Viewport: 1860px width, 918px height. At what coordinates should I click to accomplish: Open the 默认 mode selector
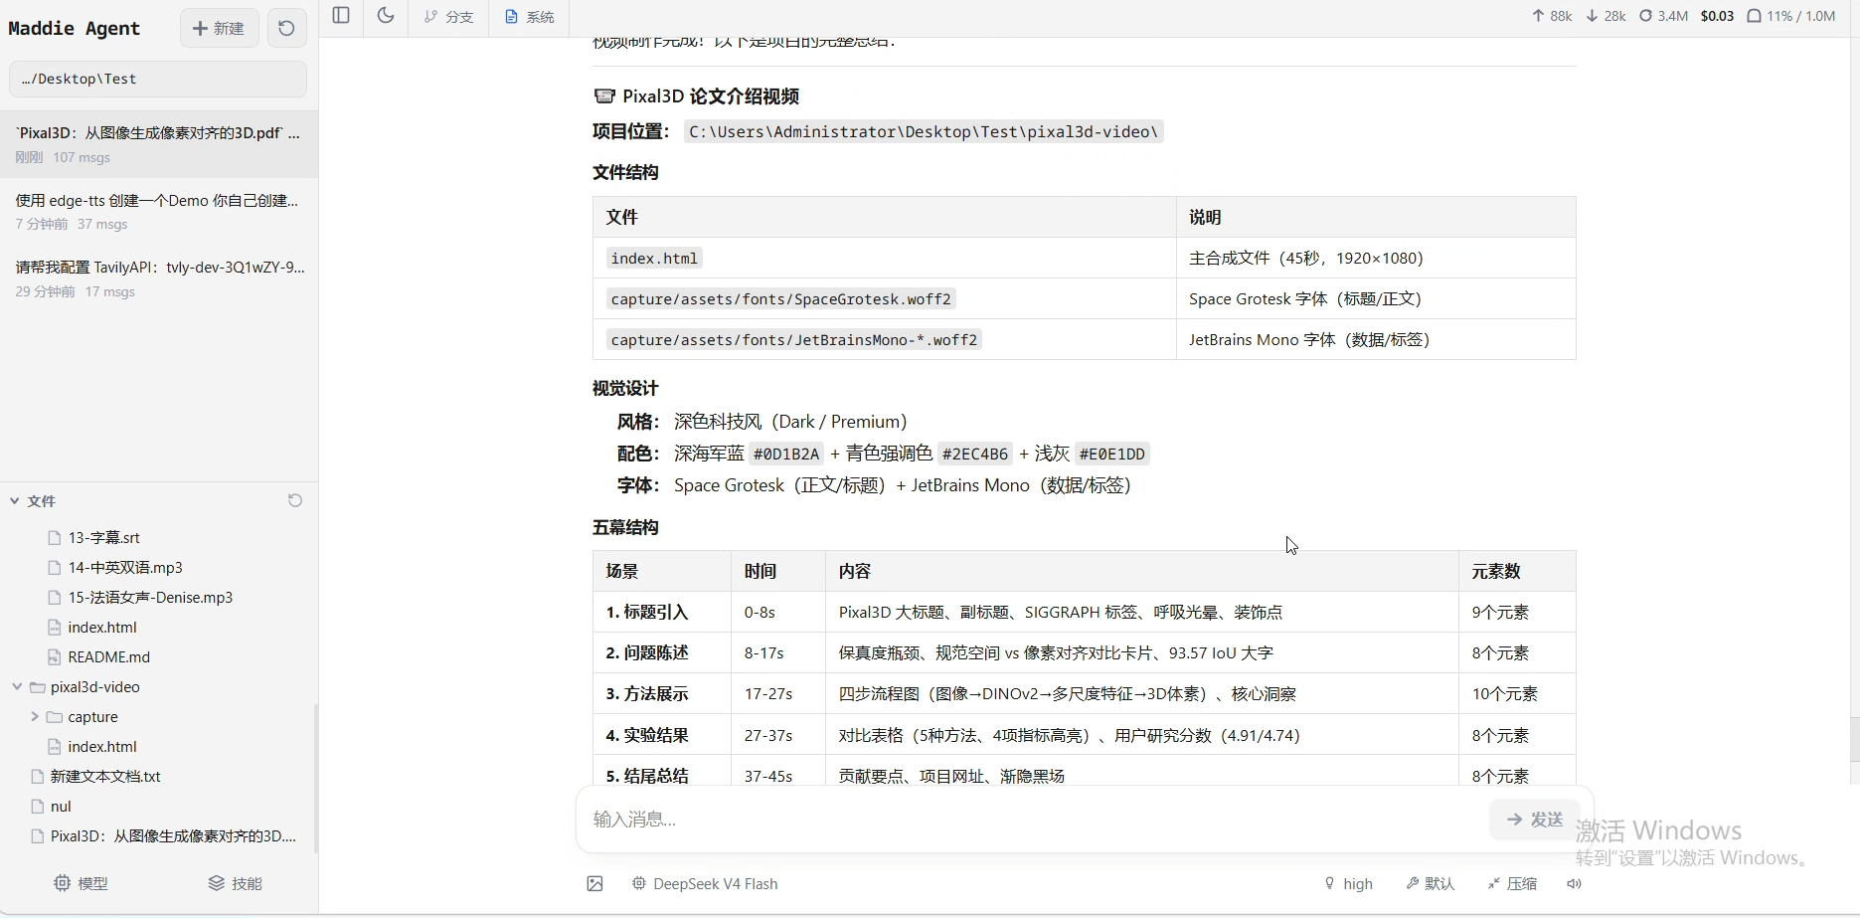[1430, 883]
